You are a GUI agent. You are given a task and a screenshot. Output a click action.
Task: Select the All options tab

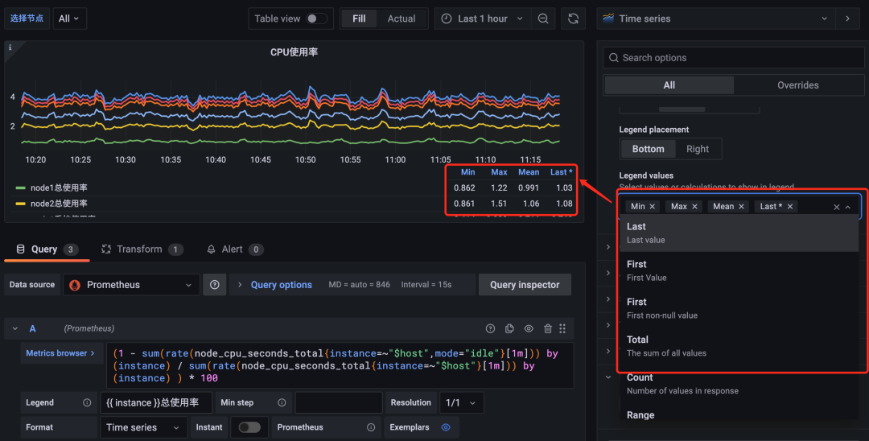pyautogui.click(x=669, y=85)
